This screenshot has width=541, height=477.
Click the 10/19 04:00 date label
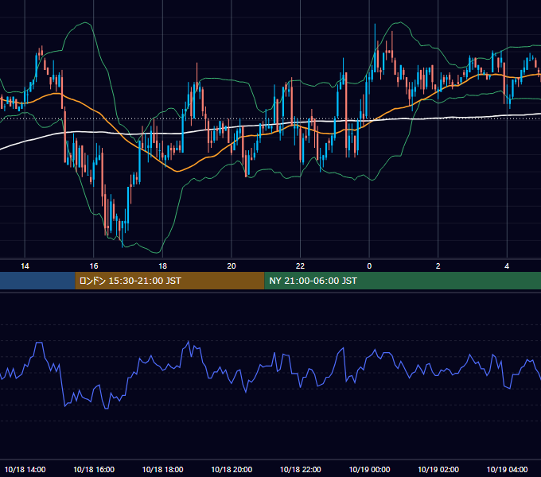point(507,469)
